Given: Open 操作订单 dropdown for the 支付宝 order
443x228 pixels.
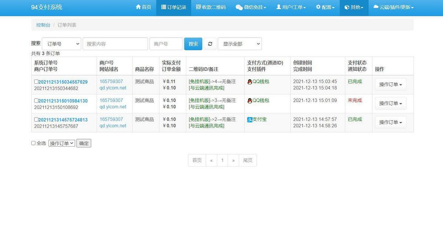Looking at the screenshot, I should click(x=391, y=122).
